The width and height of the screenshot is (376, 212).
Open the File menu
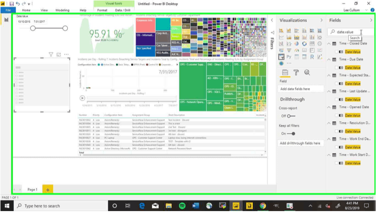(8, 10)
